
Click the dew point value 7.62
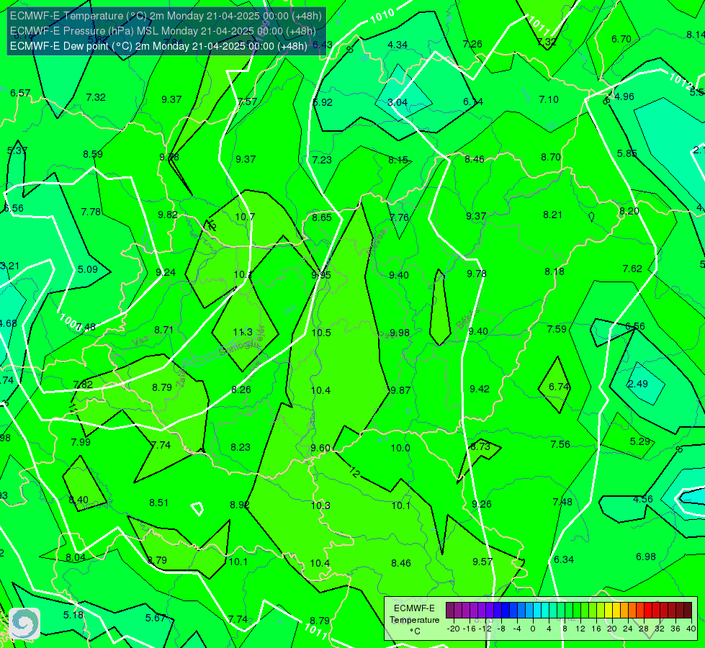pyautogui.click(x=632, y=269)
